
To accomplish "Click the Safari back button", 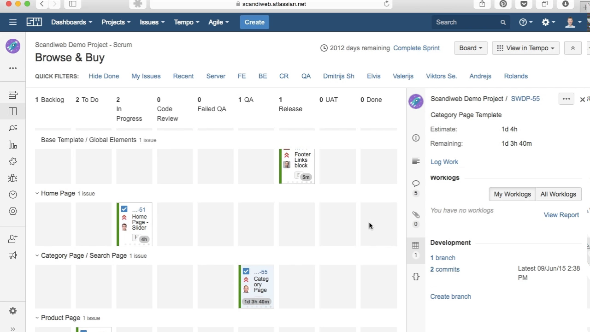I will [42, 4].
